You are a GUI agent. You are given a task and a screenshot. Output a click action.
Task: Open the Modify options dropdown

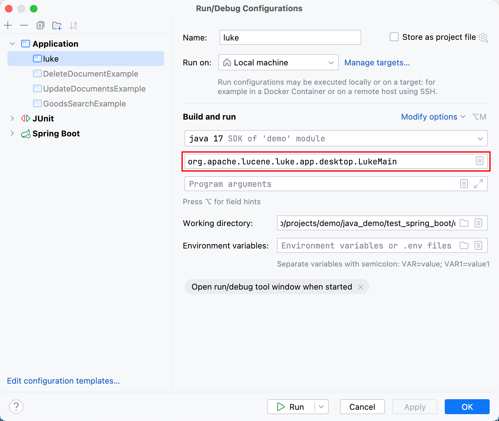pos(433,117)
